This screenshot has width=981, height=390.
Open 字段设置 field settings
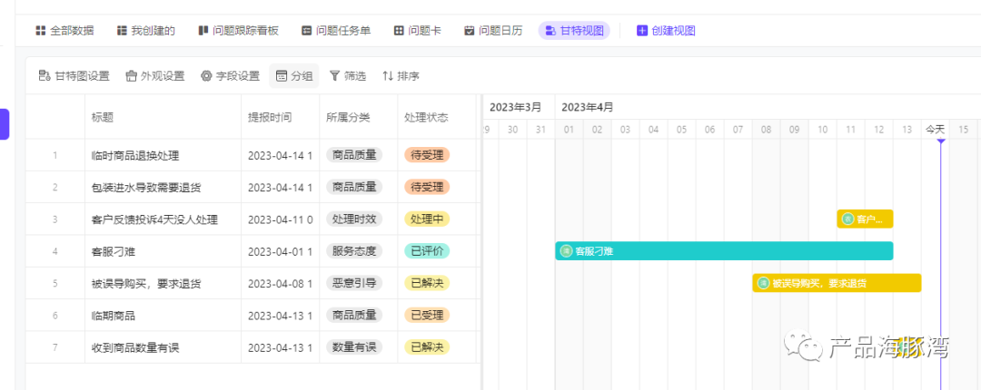pos(230,76)
